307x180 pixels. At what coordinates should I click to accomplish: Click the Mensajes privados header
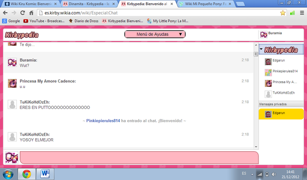pyautogui.click(x=281, y=104)
